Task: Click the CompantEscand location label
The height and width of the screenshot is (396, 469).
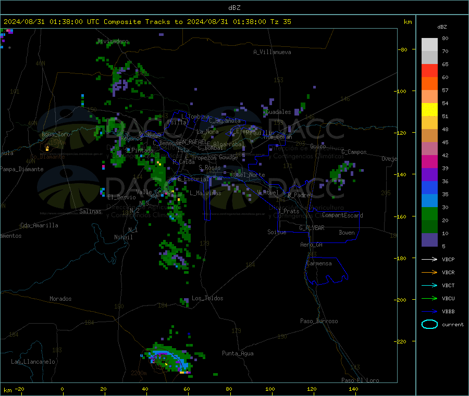Action: point(342,215)
